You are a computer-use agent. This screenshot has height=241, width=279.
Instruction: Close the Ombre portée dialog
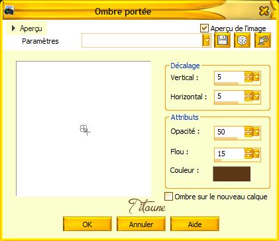(264, 11)
